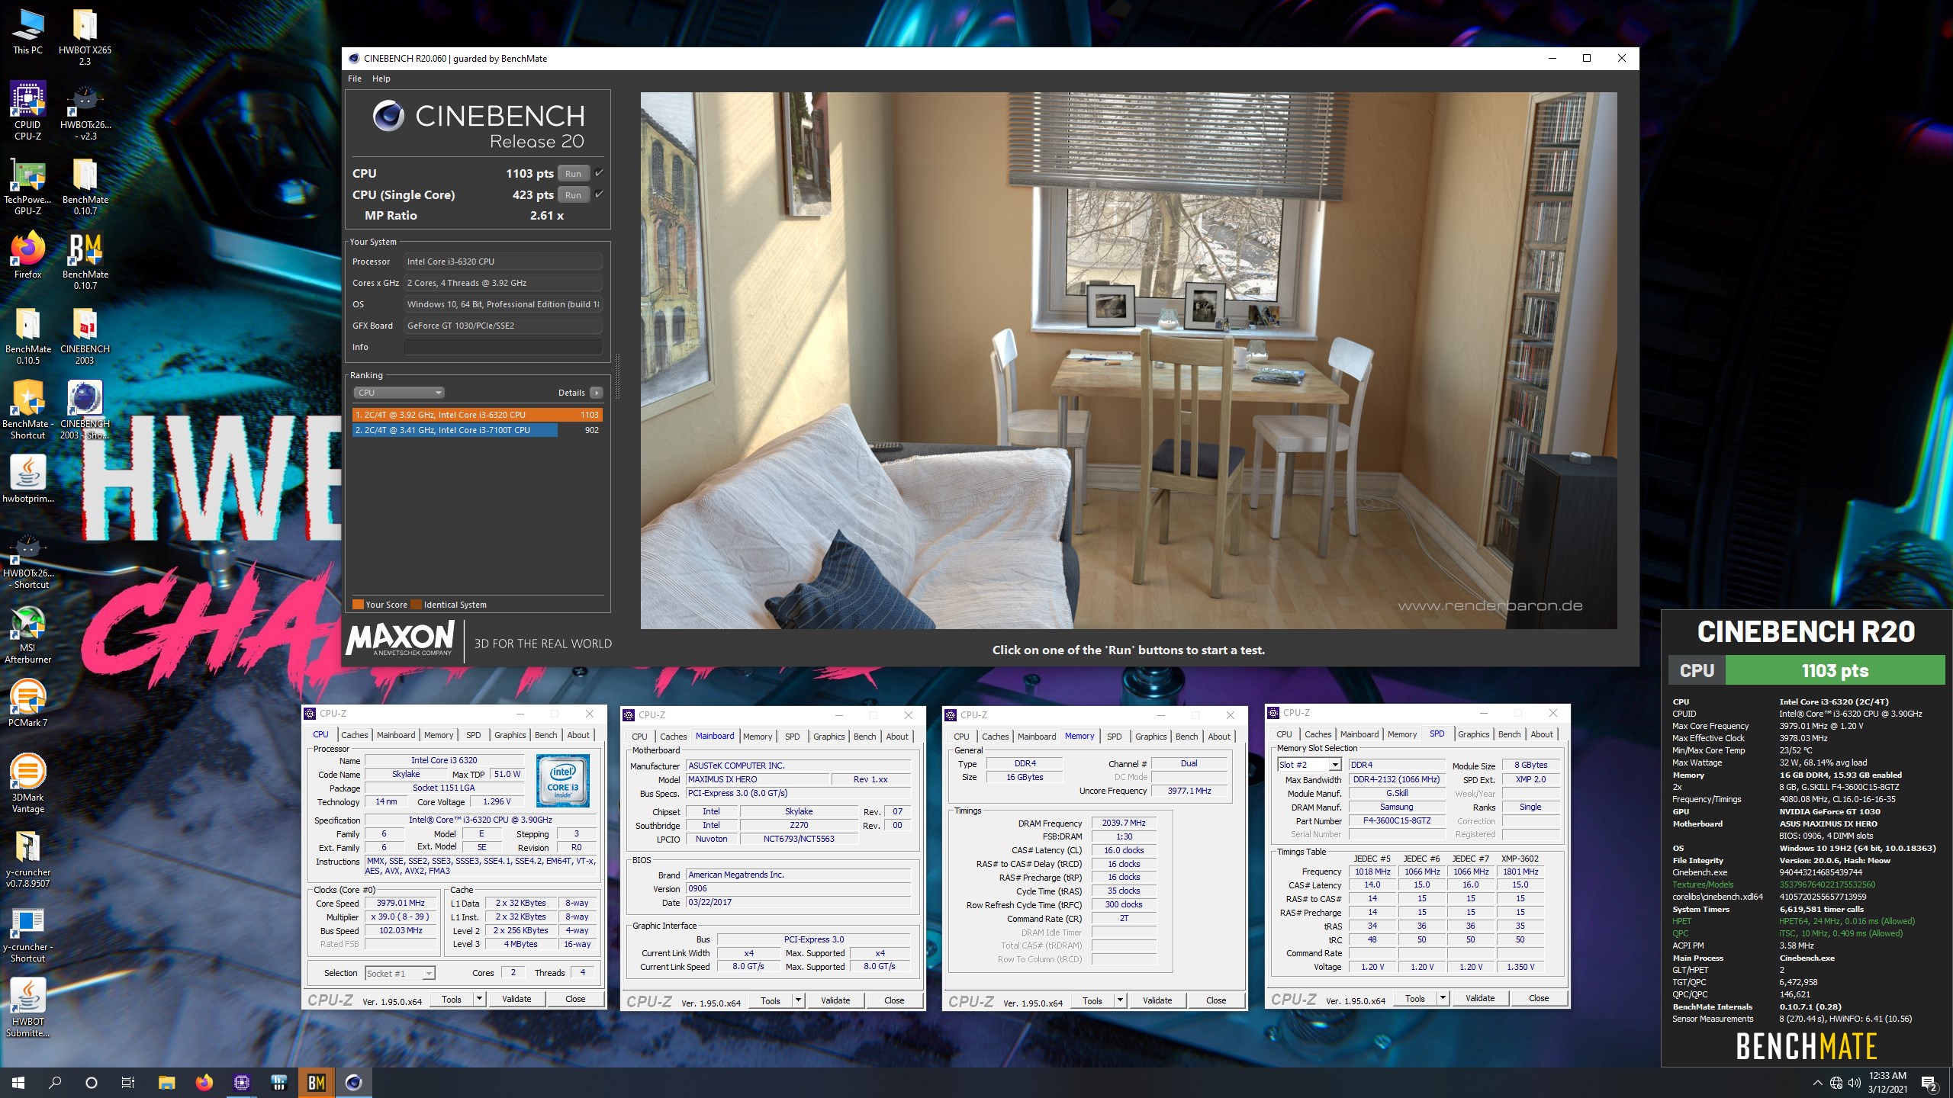The image size is (1953, 1098).
Task: Open the TechPowerUp GPU-Z desktop icon
Action: (x=27, y=186)
